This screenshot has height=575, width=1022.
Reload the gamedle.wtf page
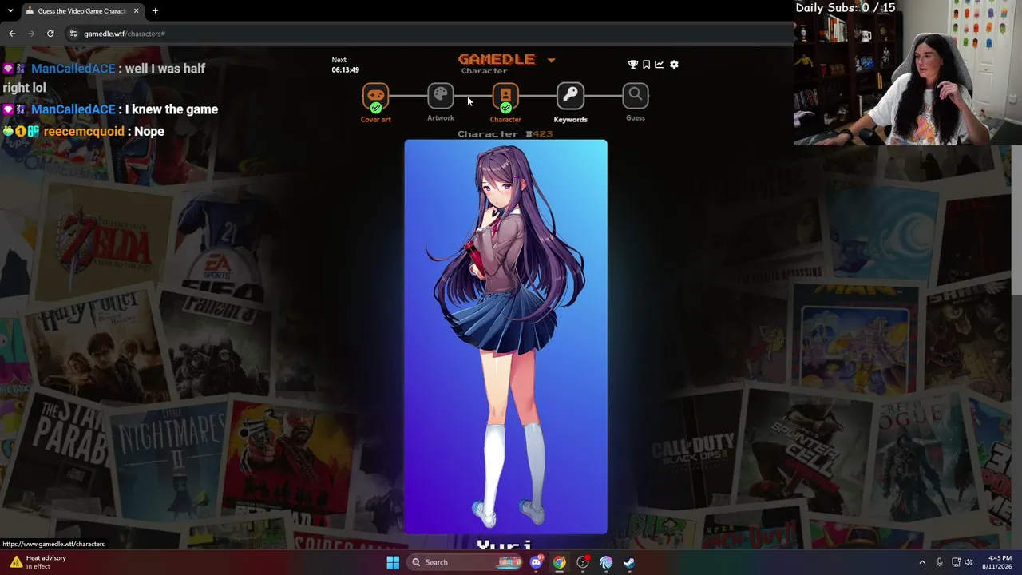50,34
